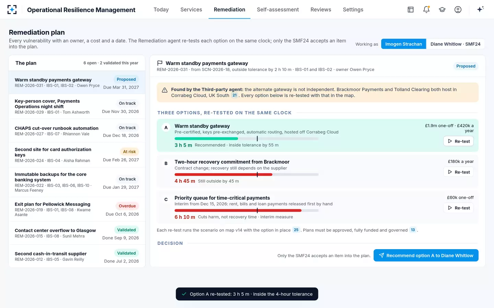
Task: Open the layout panel icon in header
Action: coord(411,10)
